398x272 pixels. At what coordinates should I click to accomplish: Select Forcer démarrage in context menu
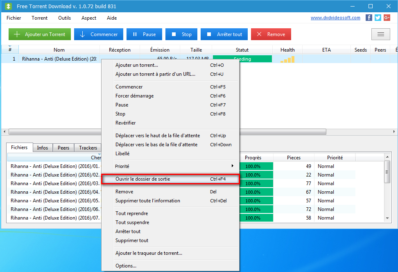(170, 96)
